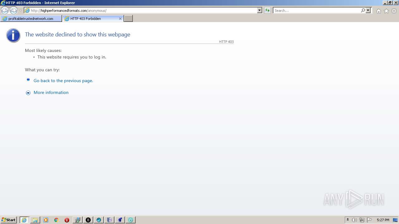
Task: Restore down the Internet Explorer window
Action: coord(390,3)
